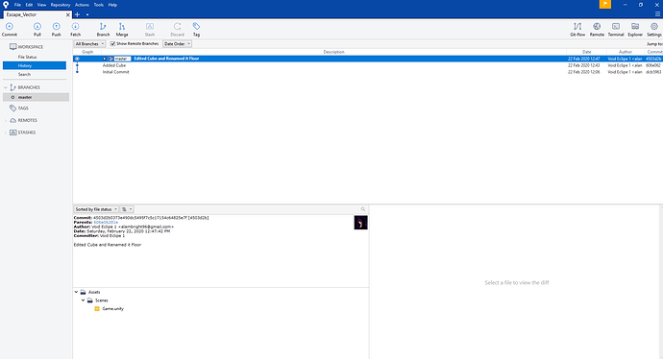Click the orange flag notification icon
663x359 pixels.
pyautogui.click(x=605, y=4)
